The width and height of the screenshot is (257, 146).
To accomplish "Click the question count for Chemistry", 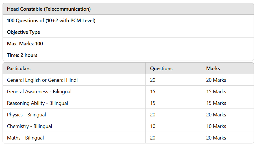I will tap(174, 126).
